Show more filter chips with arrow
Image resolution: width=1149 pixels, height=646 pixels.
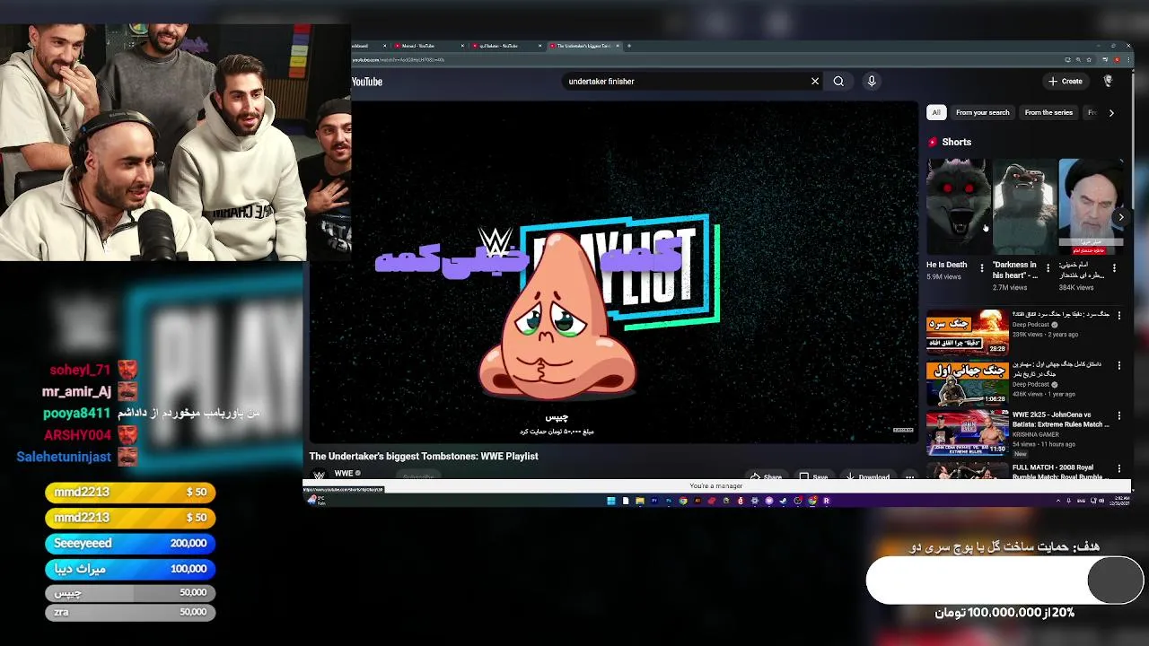tap(1111, 113)
